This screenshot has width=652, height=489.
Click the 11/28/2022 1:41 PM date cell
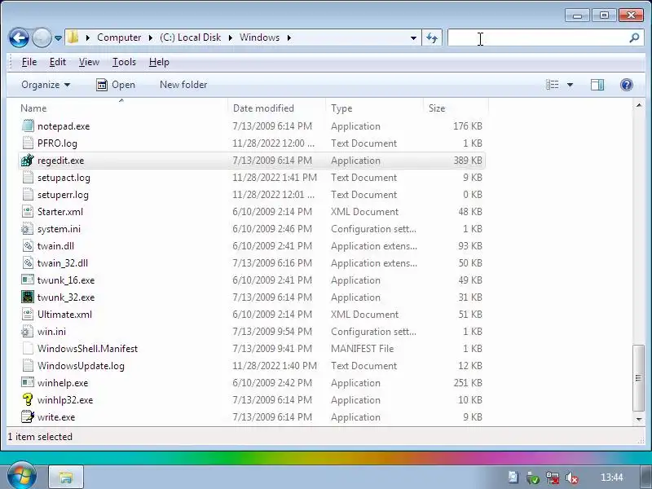(x=275, y=178)
